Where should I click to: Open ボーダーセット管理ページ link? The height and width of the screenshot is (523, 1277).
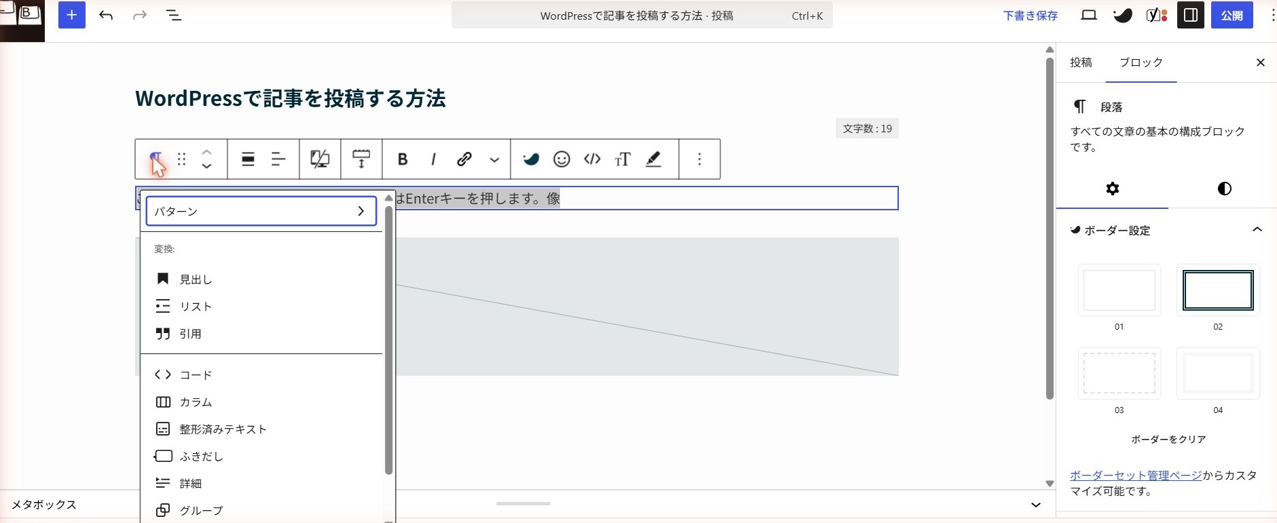click(1136, 476)
